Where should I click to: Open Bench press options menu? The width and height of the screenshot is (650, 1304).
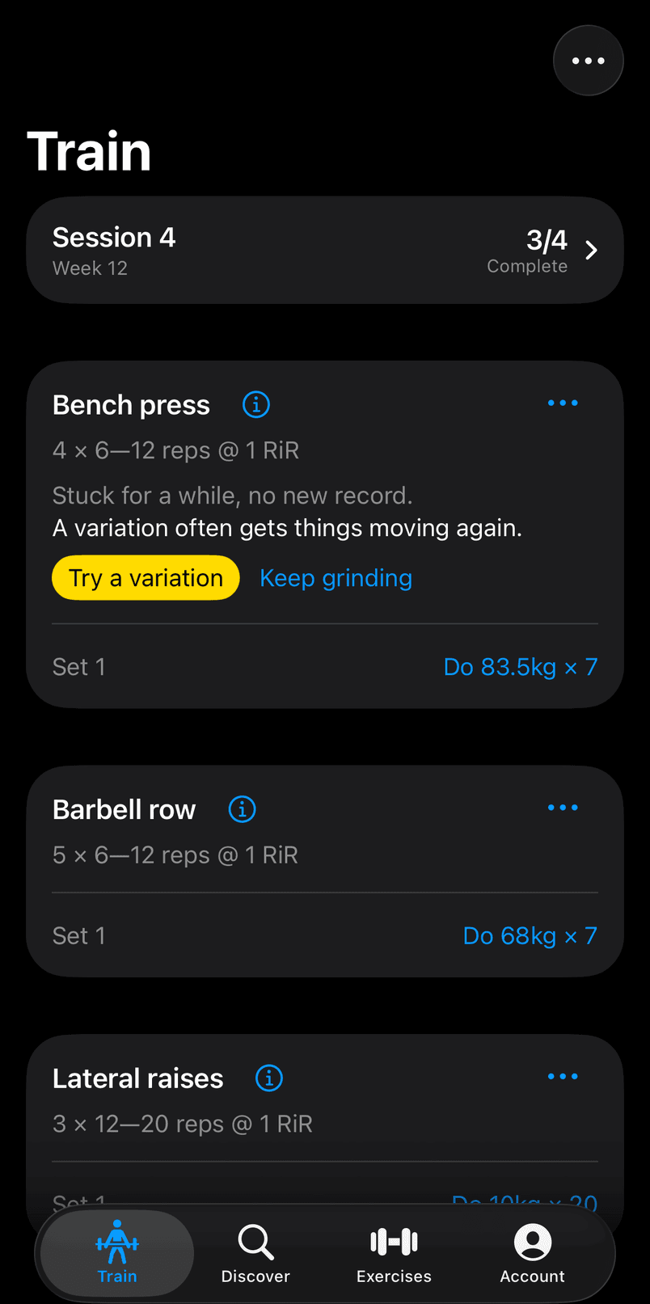click(x=563, y=403)
